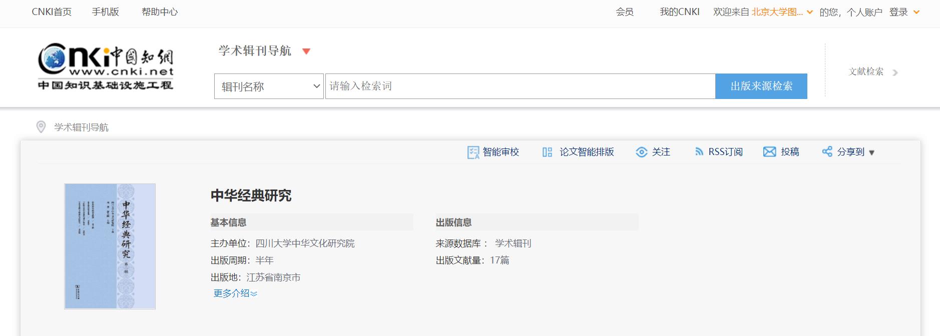Click the 出版来源检索 search button
Screen dimensions: 940x336
(x=761, y=86)
